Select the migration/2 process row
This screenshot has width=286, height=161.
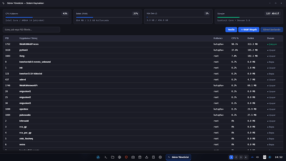143,97
